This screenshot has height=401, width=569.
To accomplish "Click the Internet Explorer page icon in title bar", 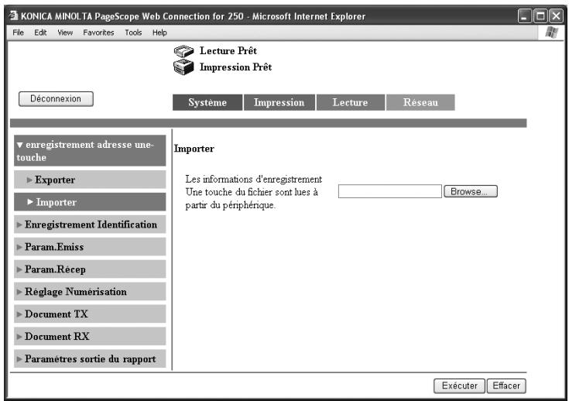I will click(14, 15).
